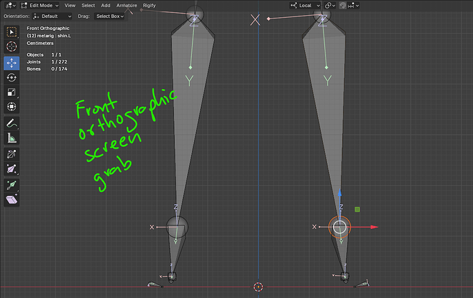This screenshot has height=298, width=473.
Task: Choose the Rotate tool
Action: 12,77
